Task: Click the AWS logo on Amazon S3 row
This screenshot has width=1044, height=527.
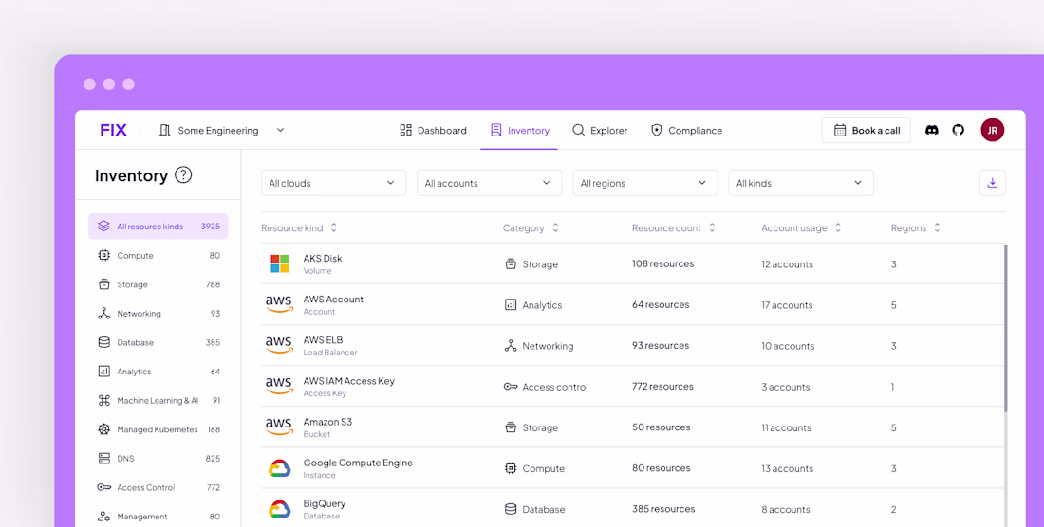Action: [279, 427]
